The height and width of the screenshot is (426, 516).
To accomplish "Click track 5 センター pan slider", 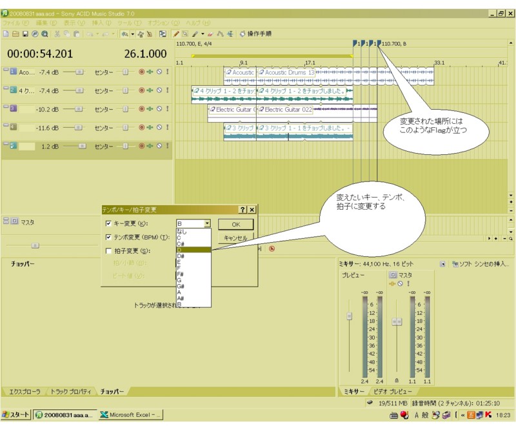I will click(x=125, y=146).
